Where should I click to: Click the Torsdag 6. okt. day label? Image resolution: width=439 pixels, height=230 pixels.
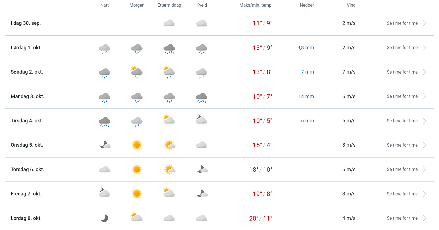(27, 170)
